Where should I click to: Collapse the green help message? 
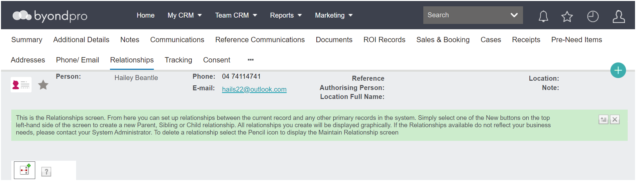click(x=603, y=120)
